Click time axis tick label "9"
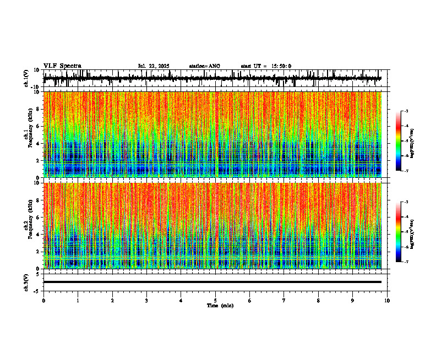The width and height of the screenshot is (436, 337). pyautogui.click(x=352, y=301)
